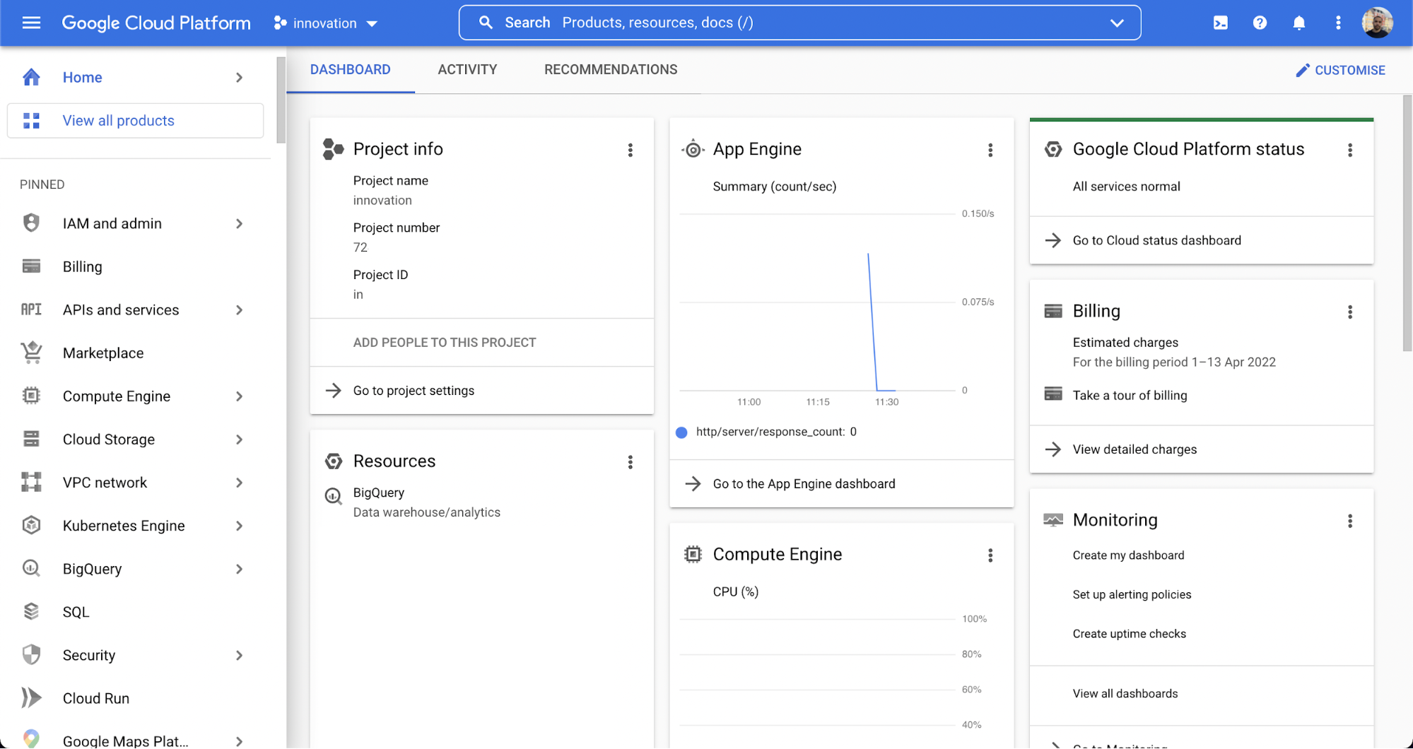
Task: Click the Billing card icon in sidebar
Action: (31, 266)
